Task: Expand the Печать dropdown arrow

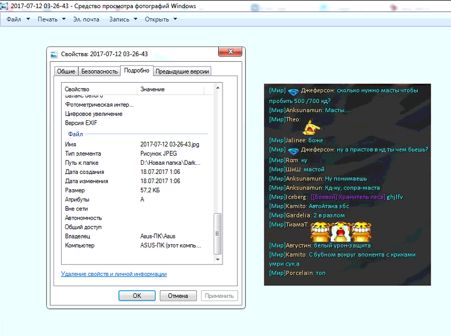Action: click(64, 19)
